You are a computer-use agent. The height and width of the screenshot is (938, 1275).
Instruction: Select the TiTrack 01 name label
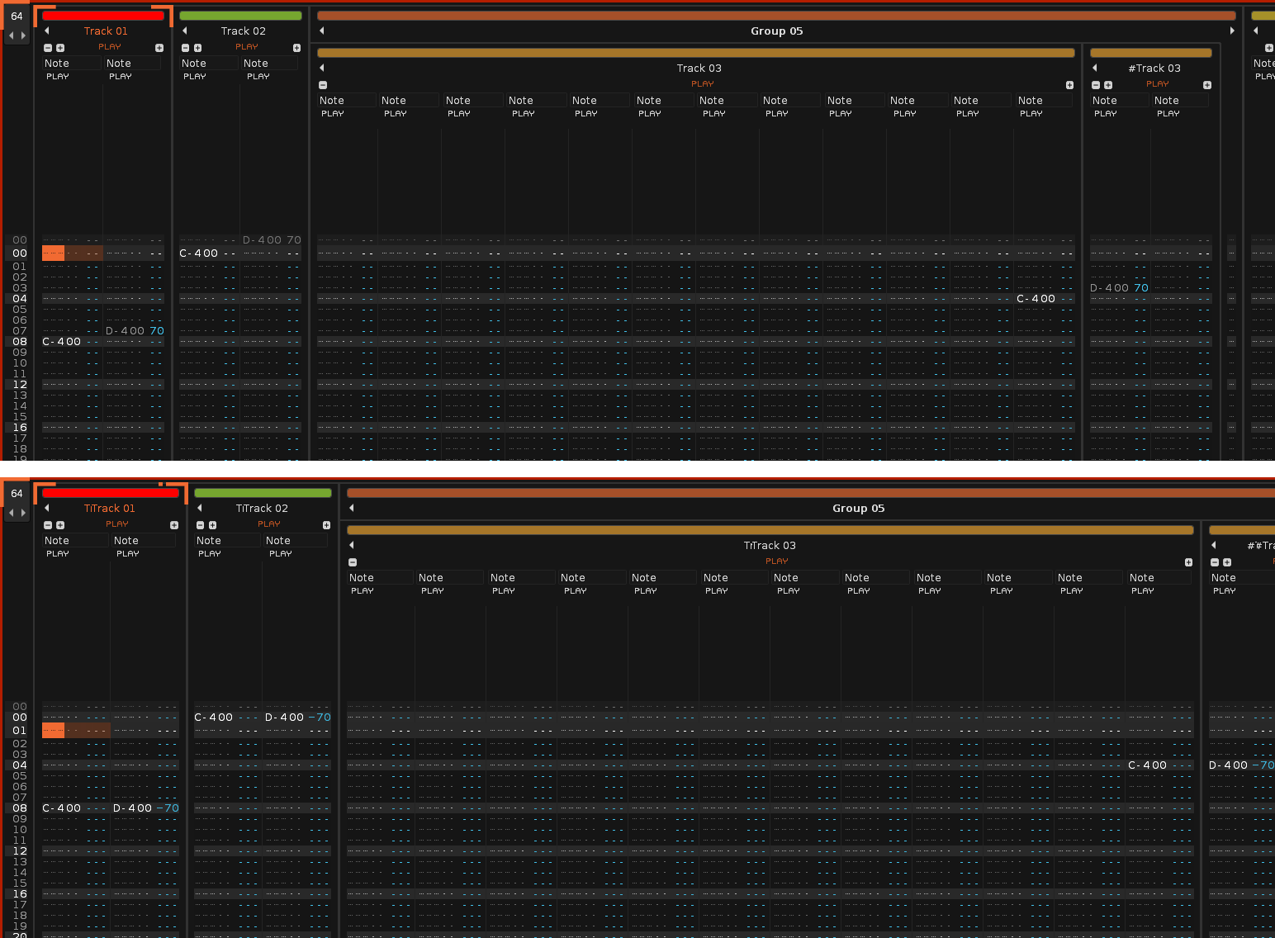[x=109, y=509]
